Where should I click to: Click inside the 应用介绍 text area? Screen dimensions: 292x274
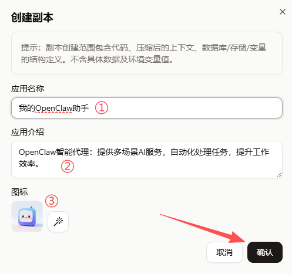(147, 160)
